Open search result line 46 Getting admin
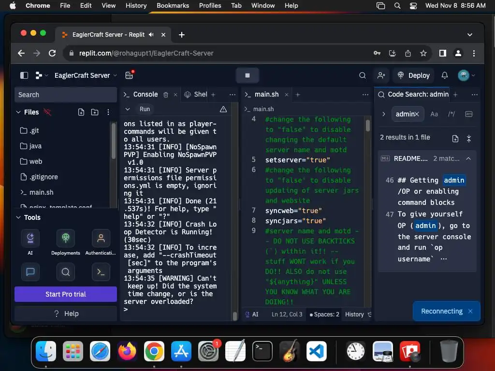The width and height of the screenshot is (495, 371). [x=427, y=191]
